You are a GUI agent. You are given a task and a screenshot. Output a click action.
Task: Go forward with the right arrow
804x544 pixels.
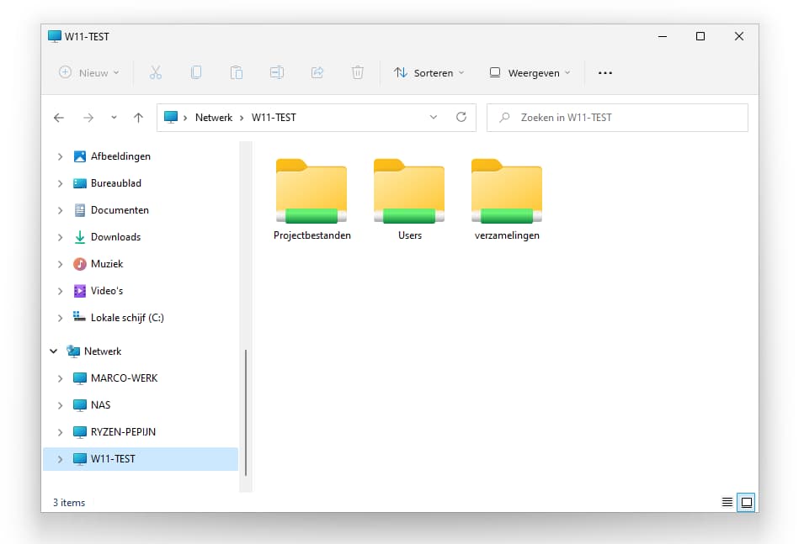click(x=88, y=118)
